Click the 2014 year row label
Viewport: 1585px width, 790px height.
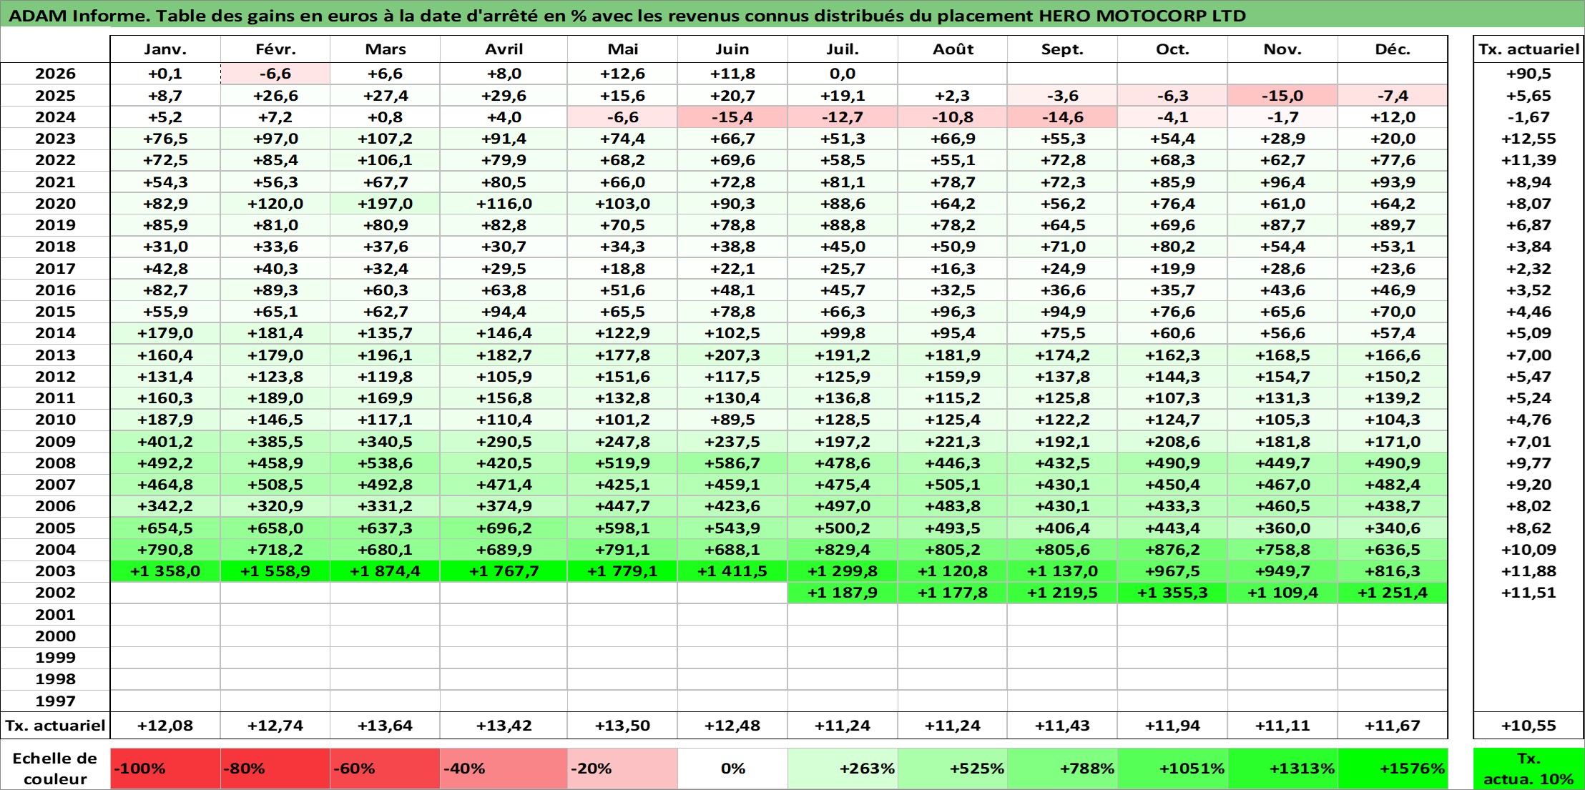click(x=55, y=333)
